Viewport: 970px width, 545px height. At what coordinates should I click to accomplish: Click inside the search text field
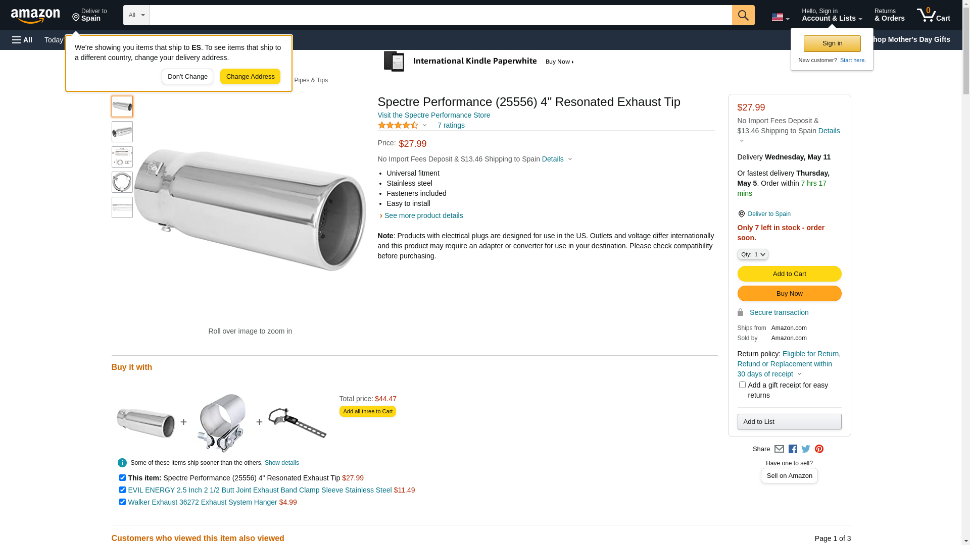(440, 15)
